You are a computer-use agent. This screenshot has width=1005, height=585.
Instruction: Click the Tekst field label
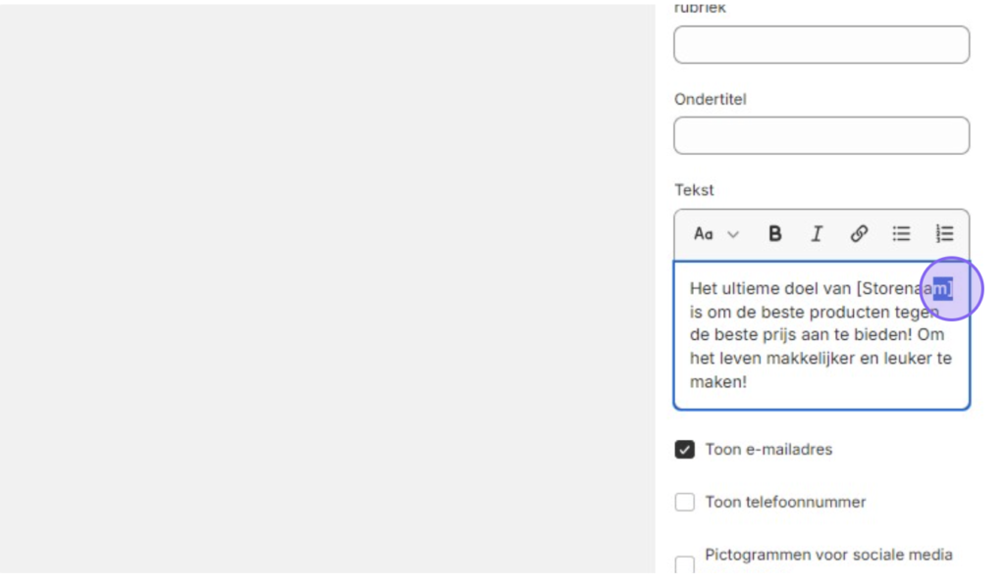click(x=694, y=190)
